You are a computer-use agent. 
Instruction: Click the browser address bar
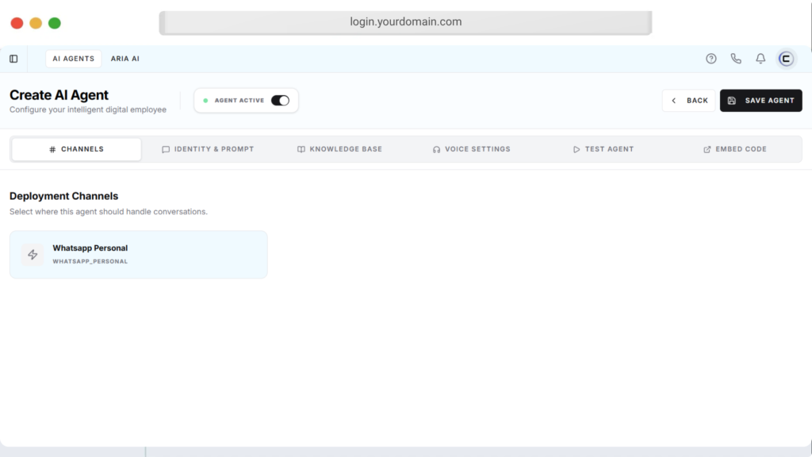tap(405, 22)
